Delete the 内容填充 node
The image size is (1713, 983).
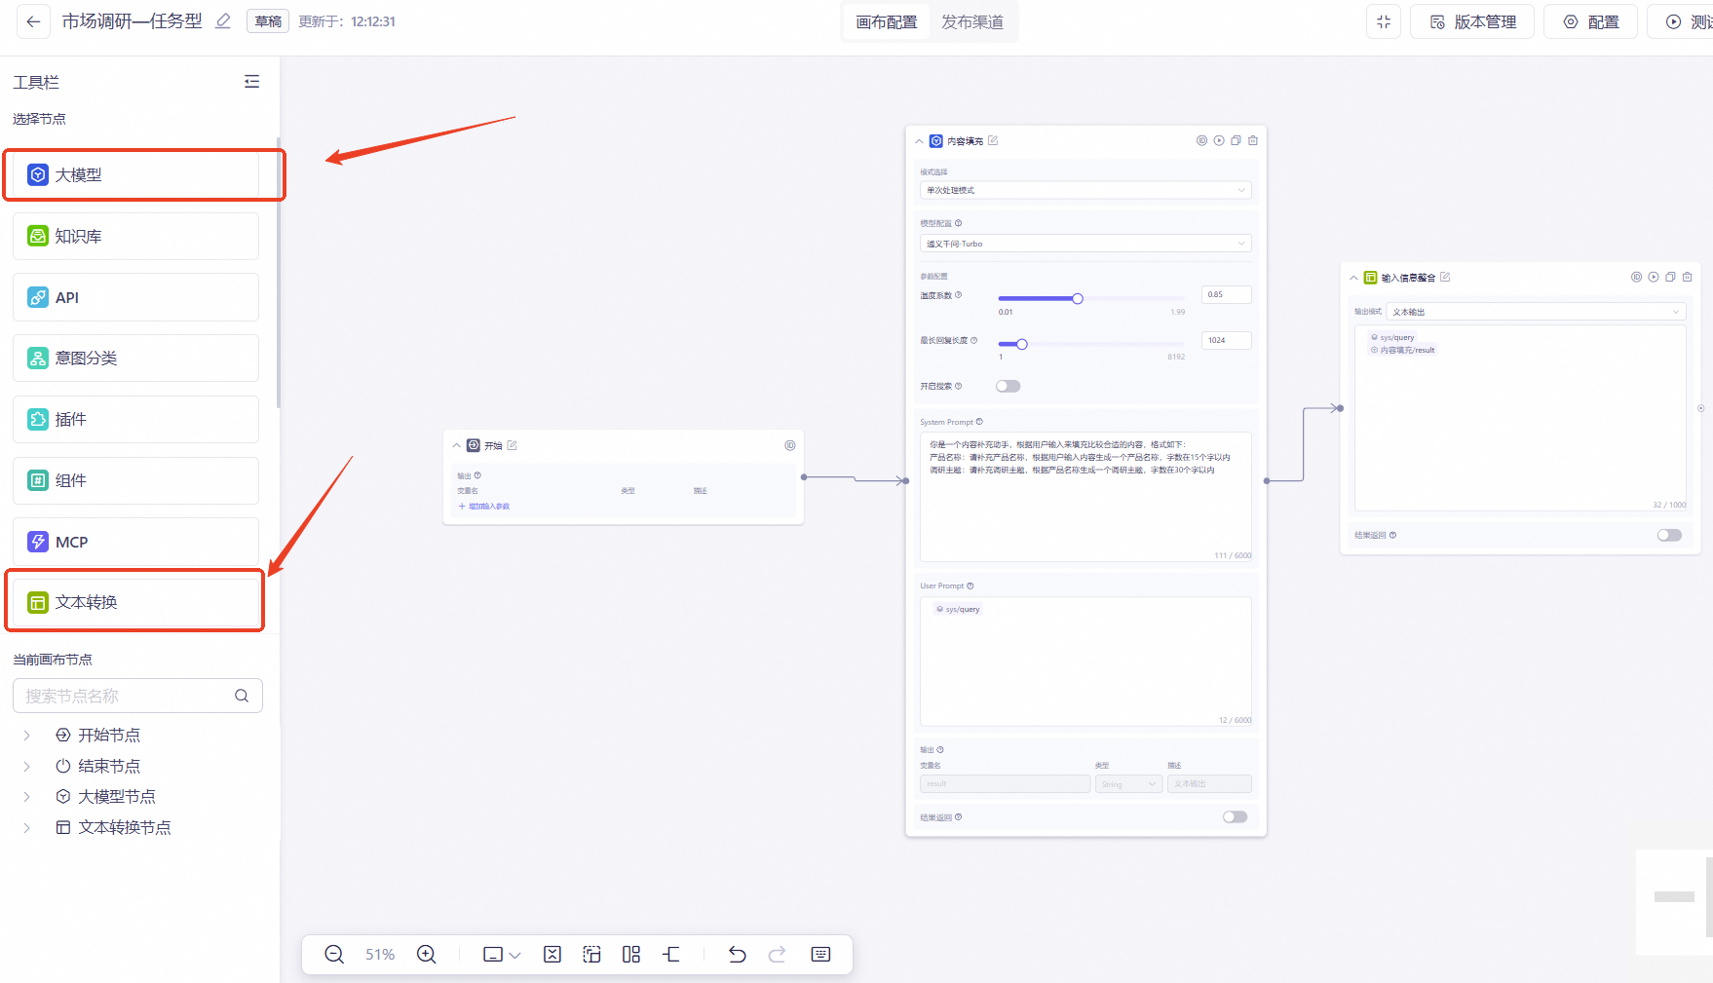pos(1253,141)
